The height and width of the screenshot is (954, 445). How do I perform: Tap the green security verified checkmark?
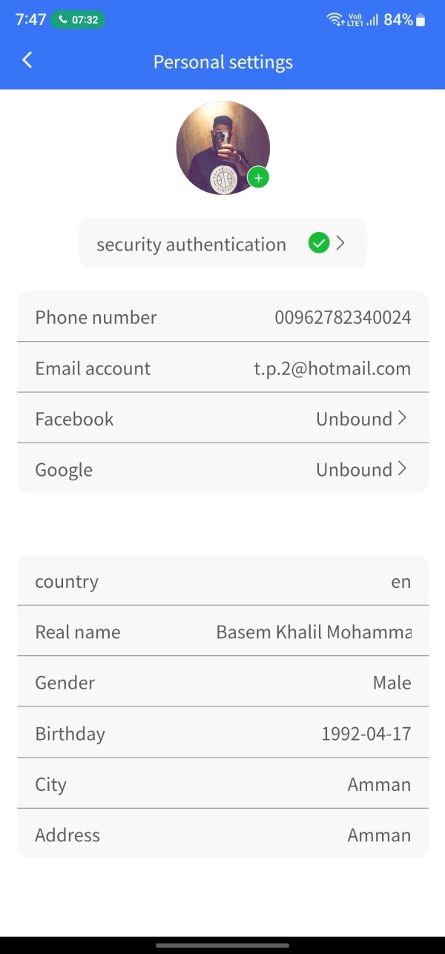pyautogui.click(x=318, y=243)
